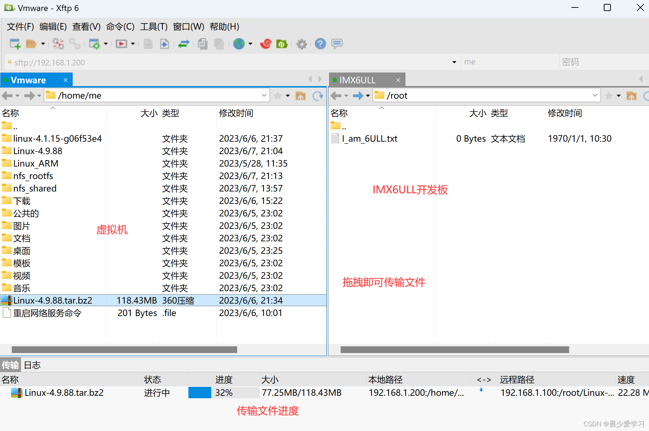The image size is (649, 431).
Task: Click the IMX6ULL pane bookmark star
Action: [609, 95]
